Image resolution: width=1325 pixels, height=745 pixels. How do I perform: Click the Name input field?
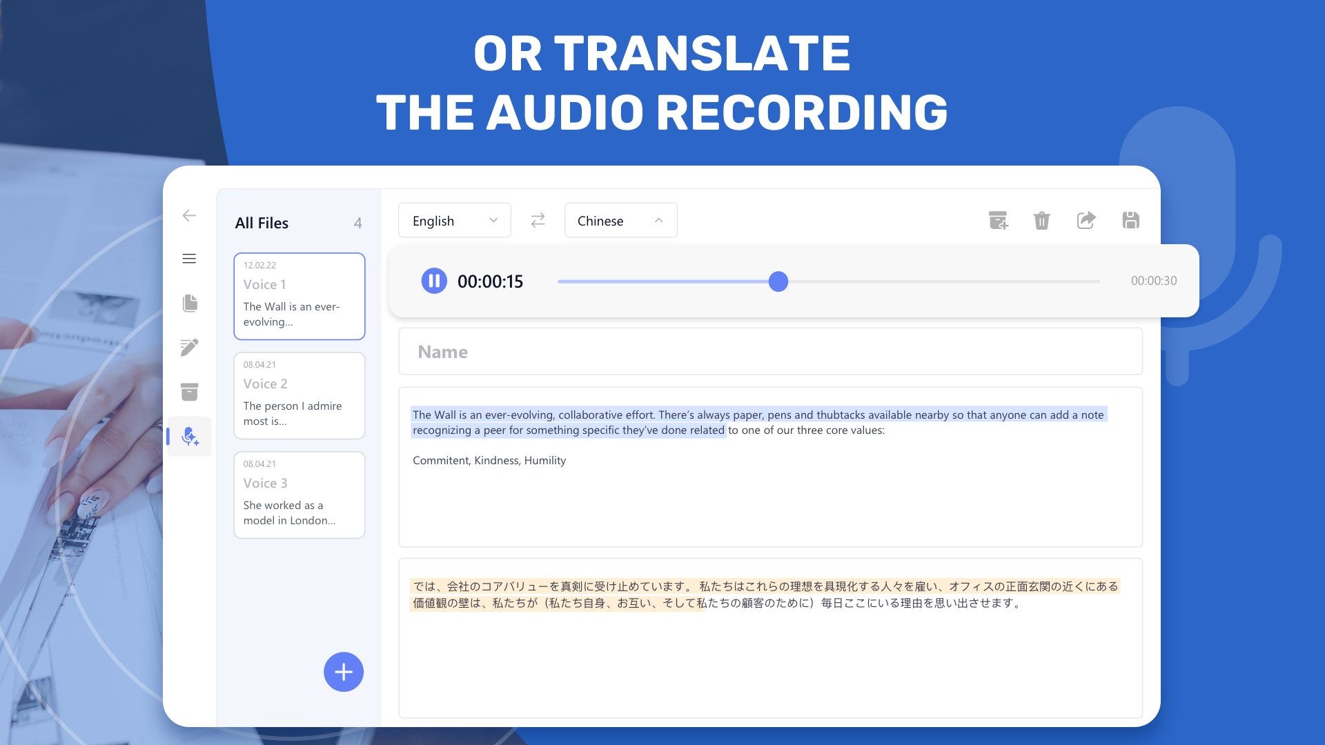pyautogui.click(x=770, y=352)
